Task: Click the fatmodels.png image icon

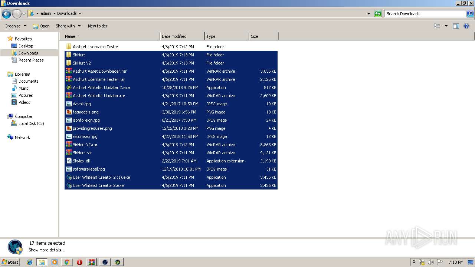Action: (69, 112)
